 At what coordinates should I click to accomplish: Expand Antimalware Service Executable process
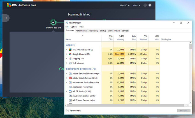66,82
